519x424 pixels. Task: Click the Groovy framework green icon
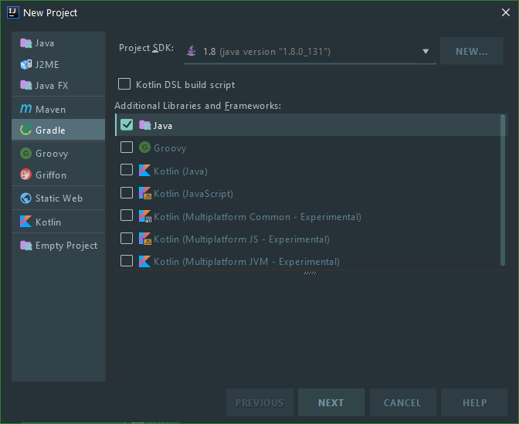[x=144, y=148]
